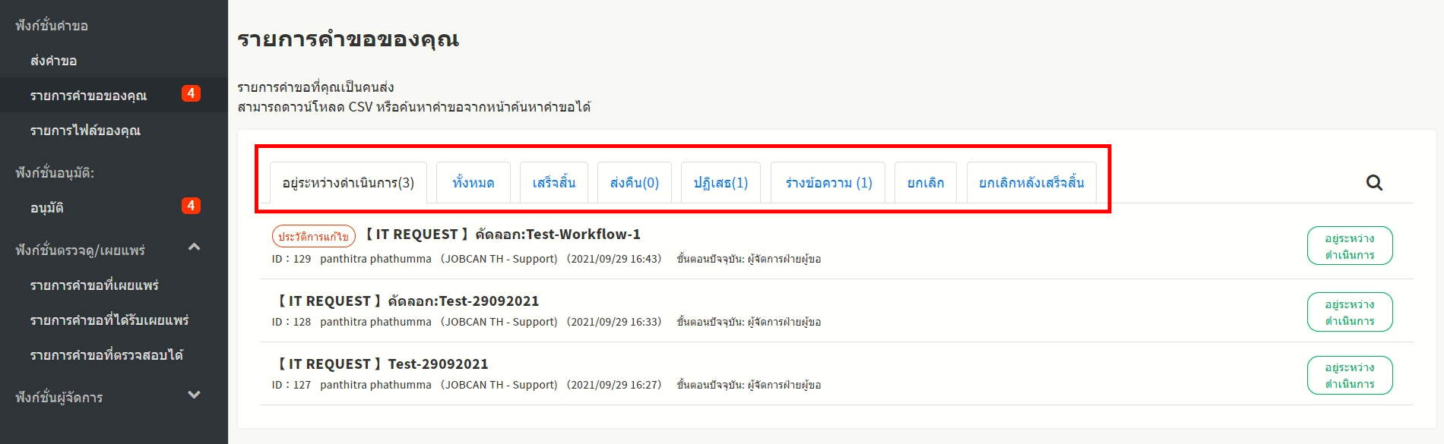
Task: Select the ส่งคืน(0) tab
Action: [x=634, y=183]
